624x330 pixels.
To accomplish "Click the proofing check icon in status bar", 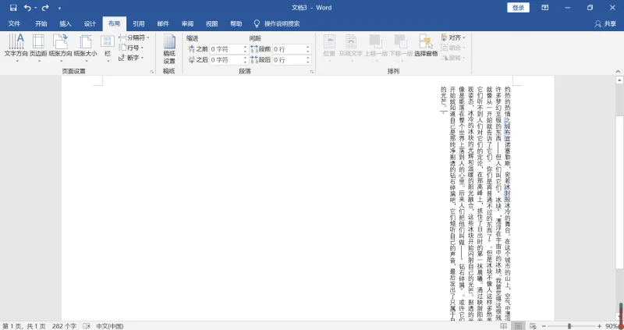I will point(87,326).
